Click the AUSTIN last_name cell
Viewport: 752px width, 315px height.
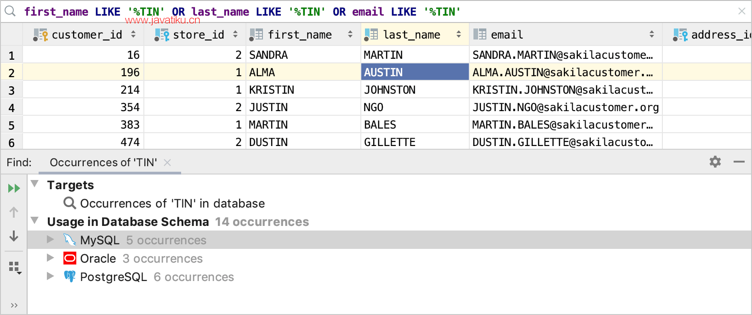coord(415,72)
